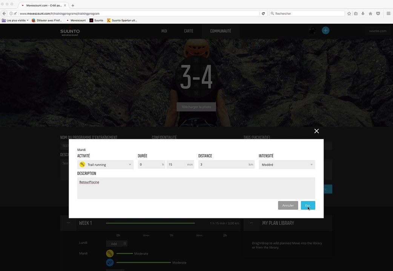Open the CARTE navigation menu
Viewport: 393px width, 271px height.
[x=189, y=31]
